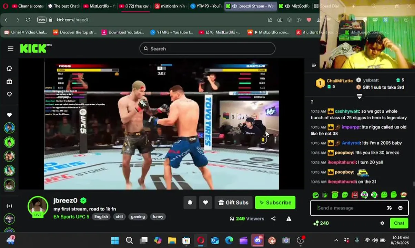Screen dimensions: 415x248
Task: Open the first followed channel avatar in sidebar
Action: [x=9, y=128]
